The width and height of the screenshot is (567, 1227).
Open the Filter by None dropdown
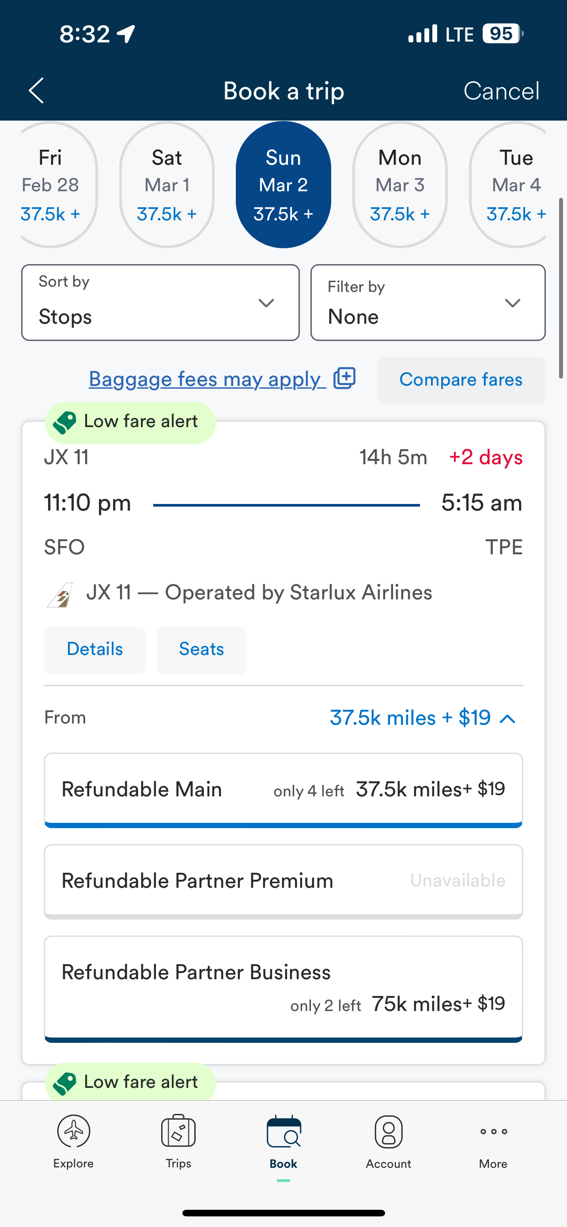pyautogui.click(x=427, y=303)
